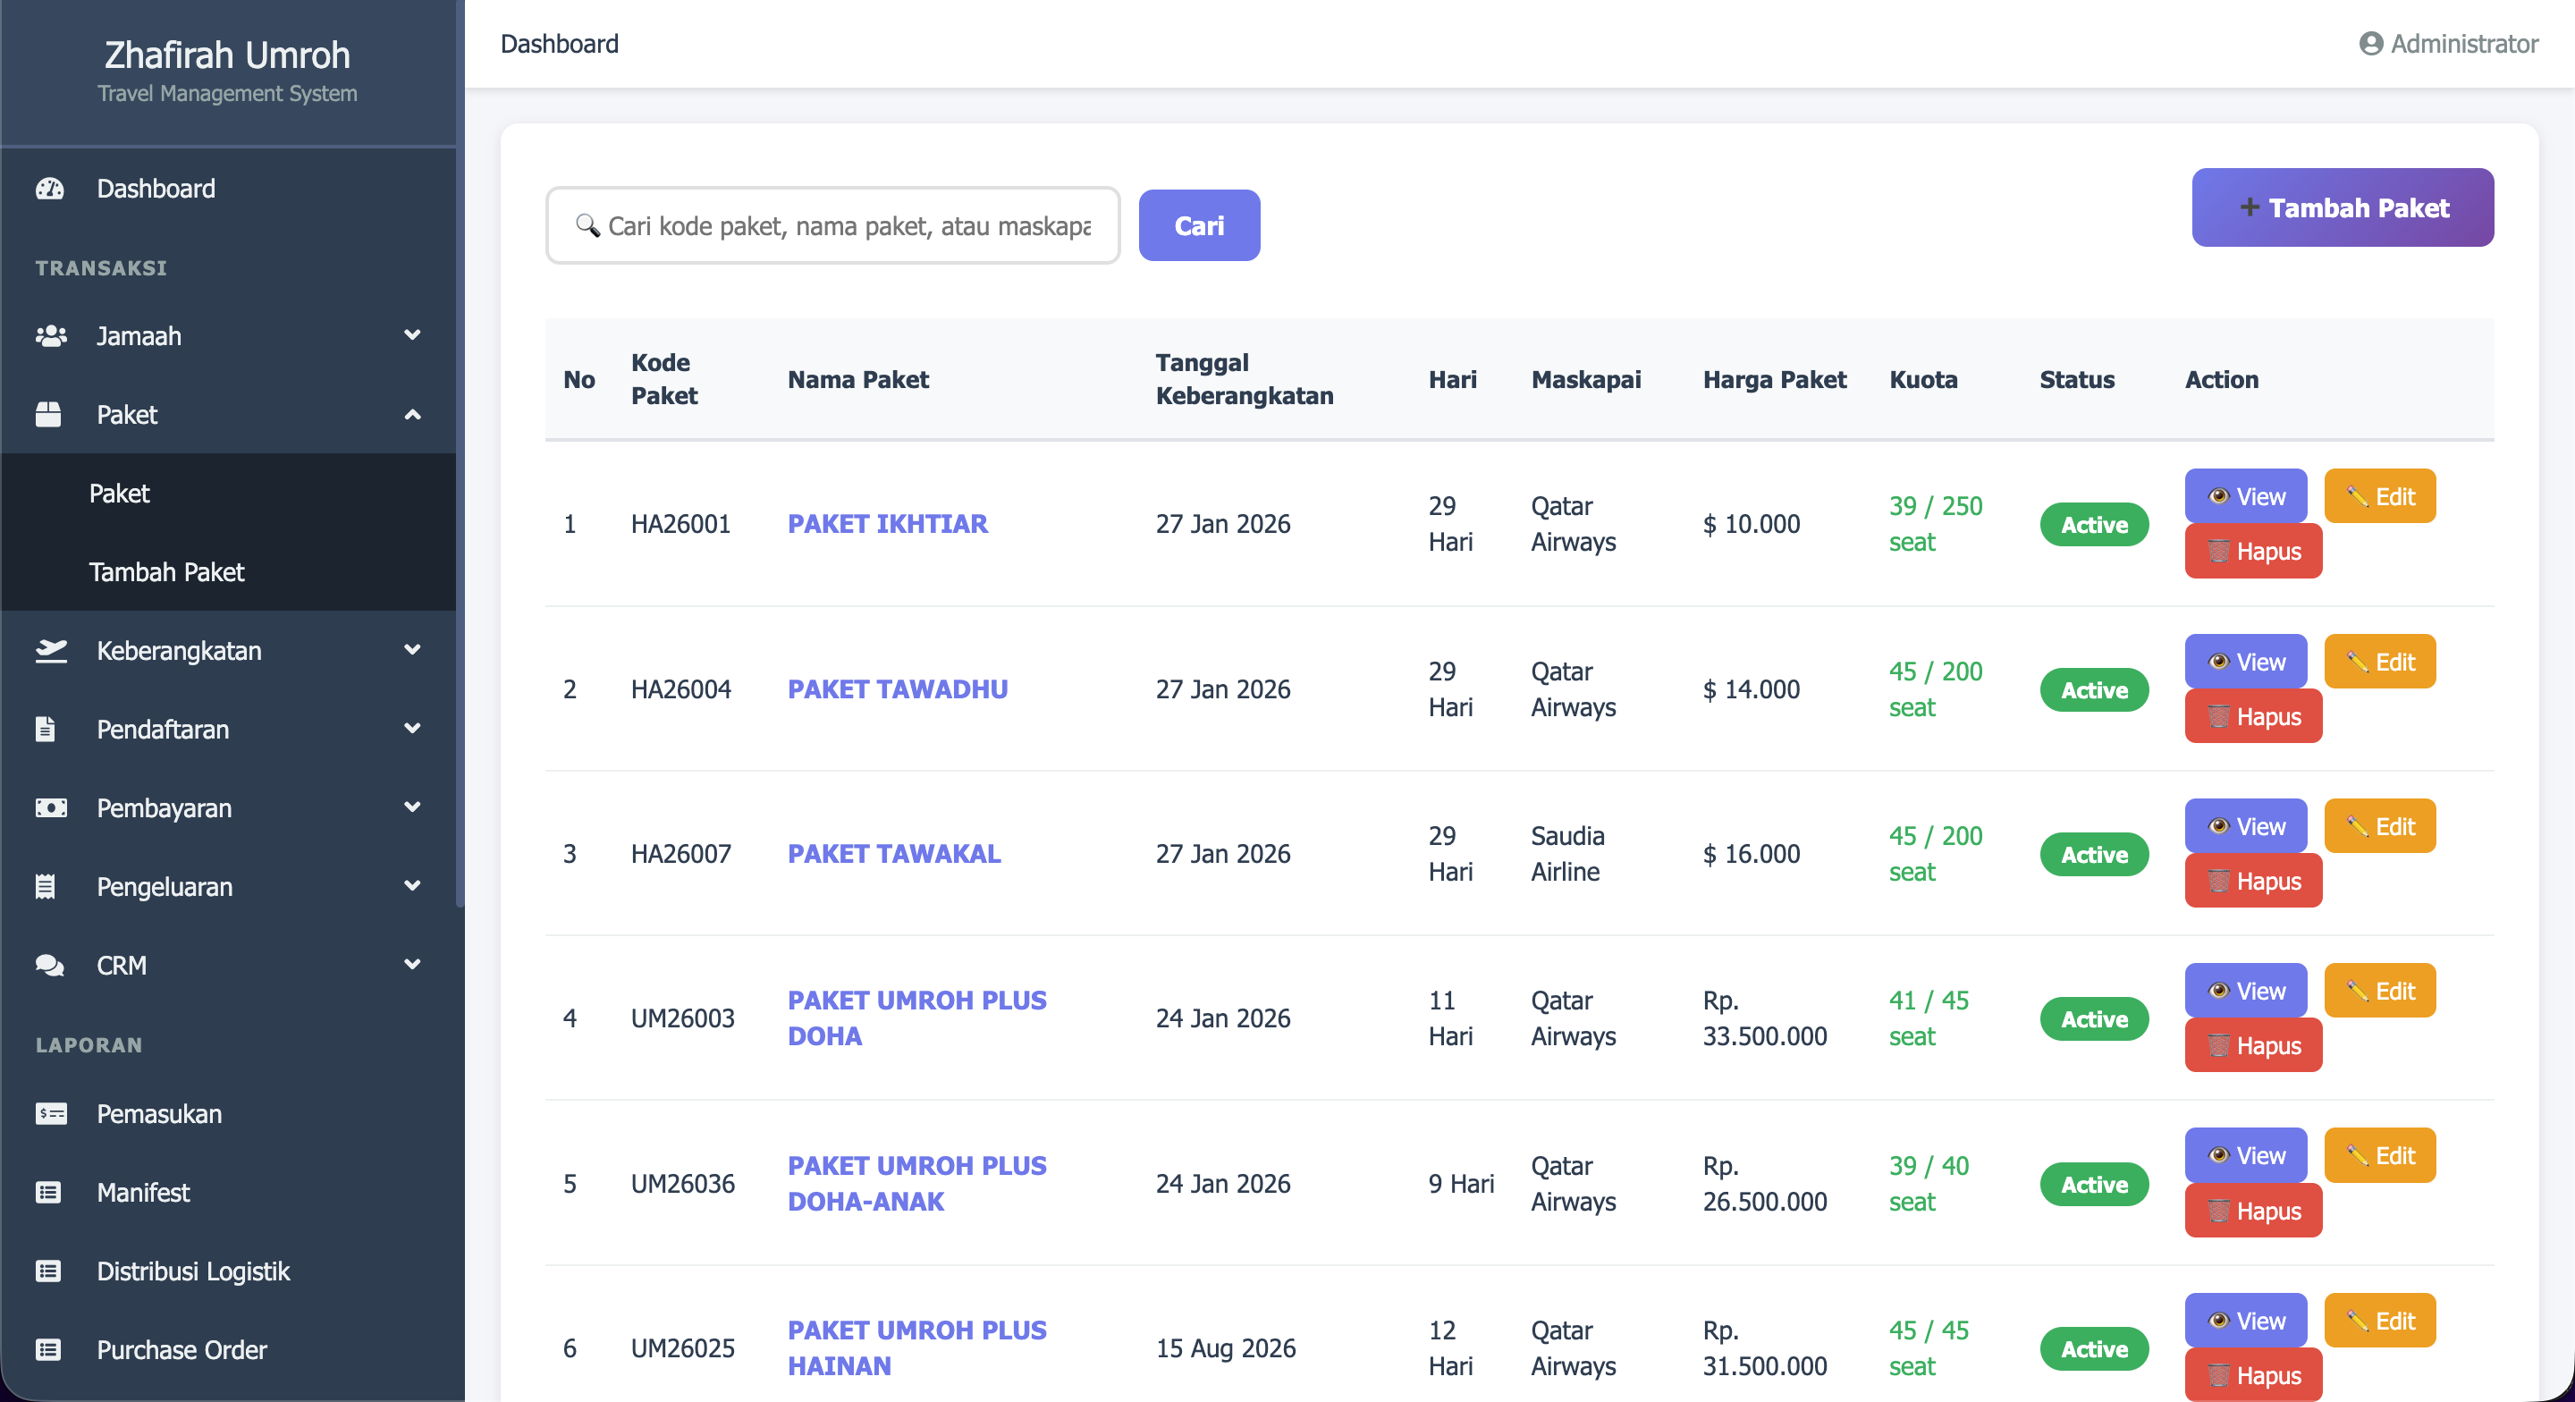
Task: View the UM26036 package row
Action: pos(2245,1155)
